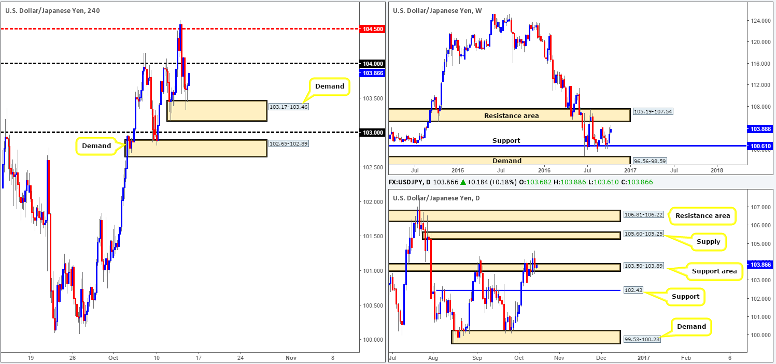Viewport: 776px width, 364px height.
Task: Click the 'Nov' date label on 240 chart
Action: pos(291,358)
